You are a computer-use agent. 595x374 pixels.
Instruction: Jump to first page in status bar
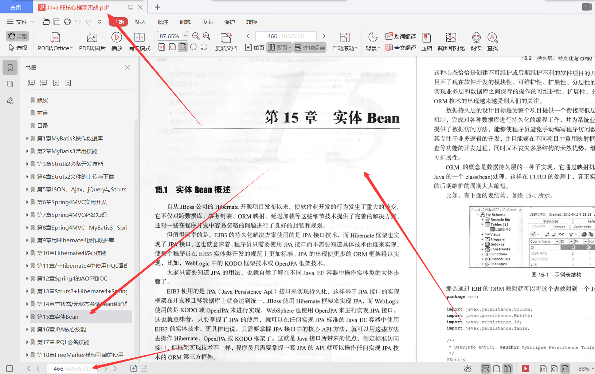click(x=28, y=369)
